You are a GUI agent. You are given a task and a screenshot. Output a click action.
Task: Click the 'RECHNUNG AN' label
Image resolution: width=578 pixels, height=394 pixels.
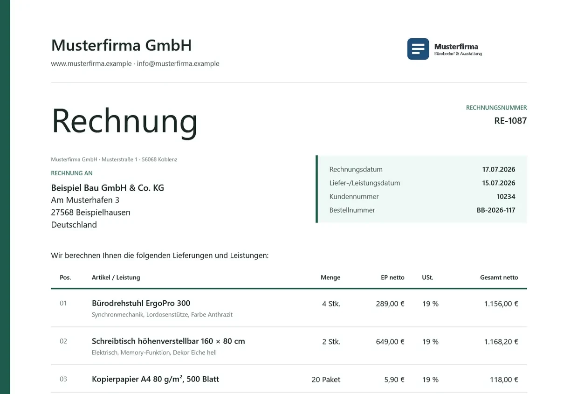(x=72, y=173)
